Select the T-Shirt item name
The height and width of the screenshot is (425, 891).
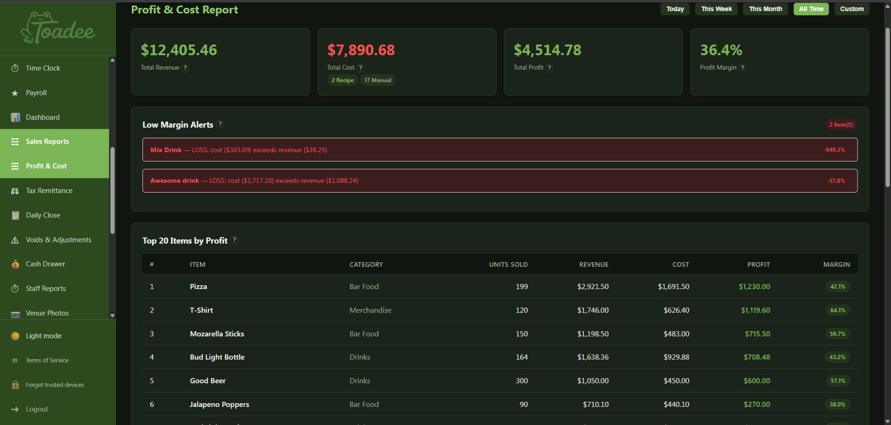201,310
